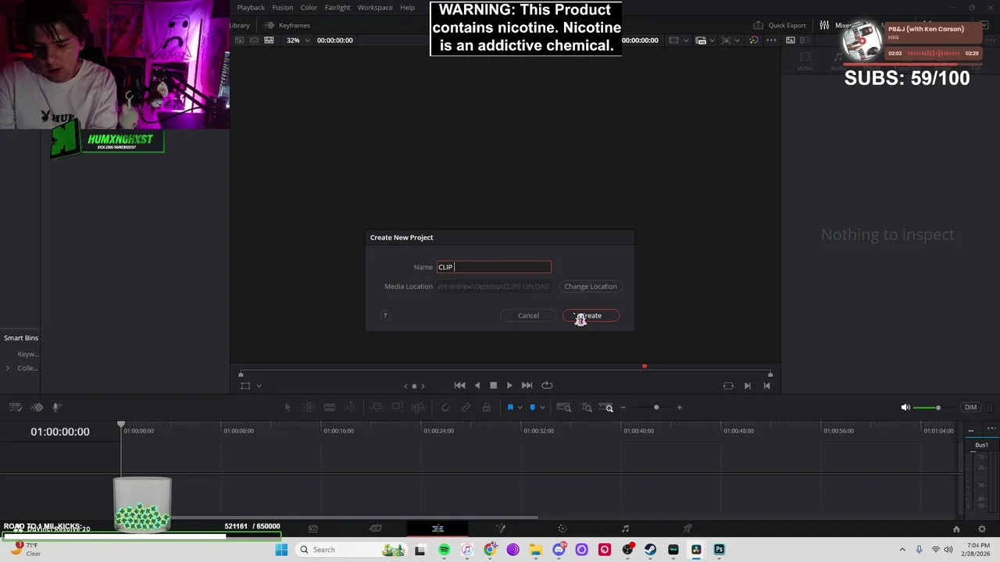Jump to last frame in transport
Viewport: 1000px width, 562px height.
[x=527, y=385]
